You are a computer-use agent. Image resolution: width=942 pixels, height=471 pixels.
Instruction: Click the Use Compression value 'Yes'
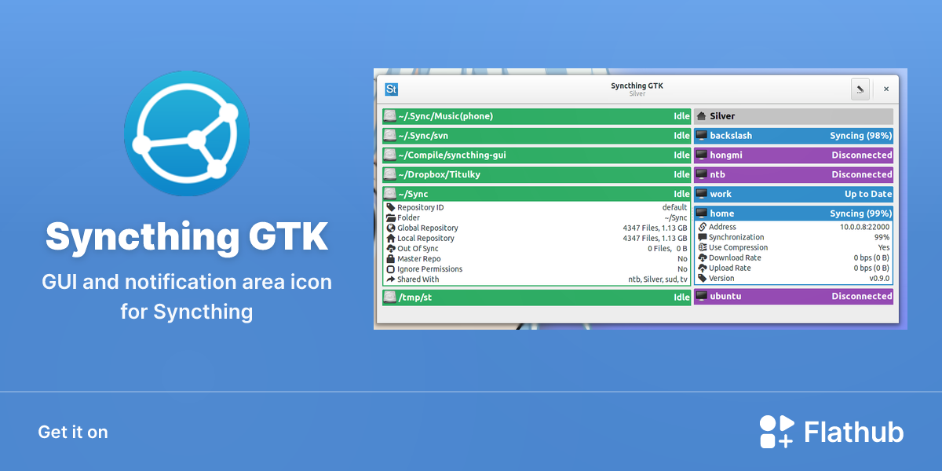(x=884, y=247)
